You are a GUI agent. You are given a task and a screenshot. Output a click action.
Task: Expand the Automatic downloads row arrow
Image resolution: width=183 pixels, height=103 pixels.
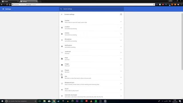point(121,96)
